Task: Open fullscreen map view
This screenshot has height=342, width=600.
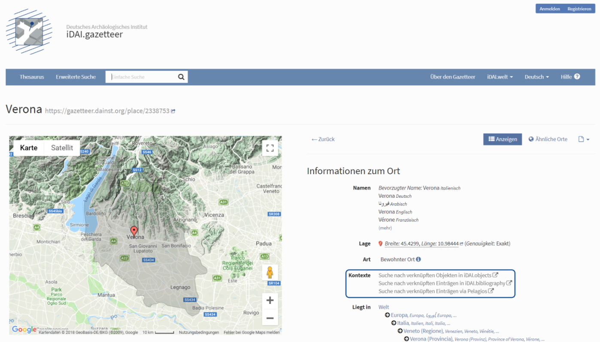Action: pos(270,148)
